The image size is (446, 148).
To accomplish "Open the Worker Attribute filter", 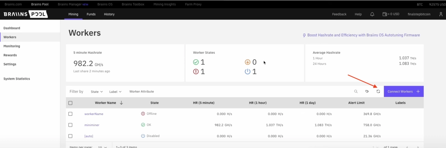I will 141,92.
